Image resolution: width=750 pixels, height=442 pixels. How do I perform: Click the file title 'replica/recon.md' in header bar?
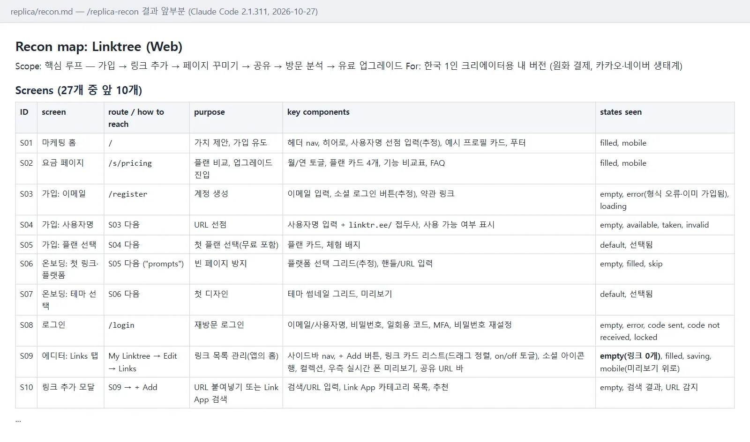42,11
